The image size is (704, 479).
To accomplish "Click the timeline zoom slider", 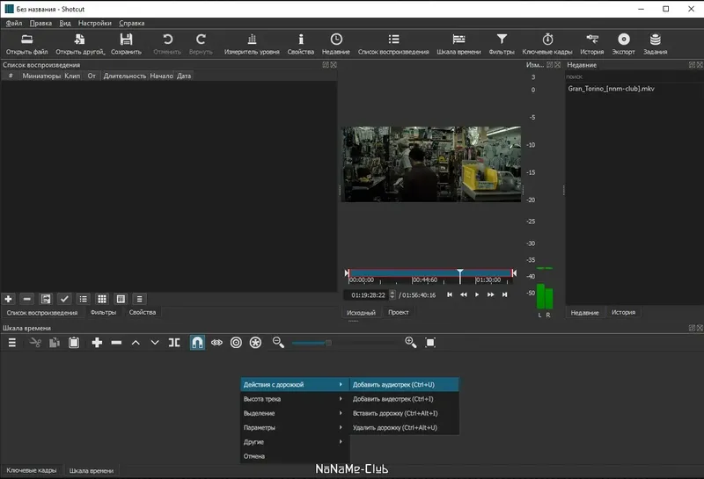I will coord(328,343).
